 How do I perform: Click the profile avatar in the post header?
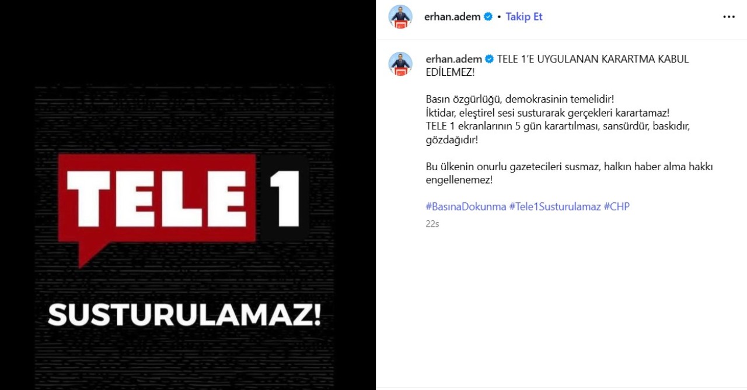400,17
